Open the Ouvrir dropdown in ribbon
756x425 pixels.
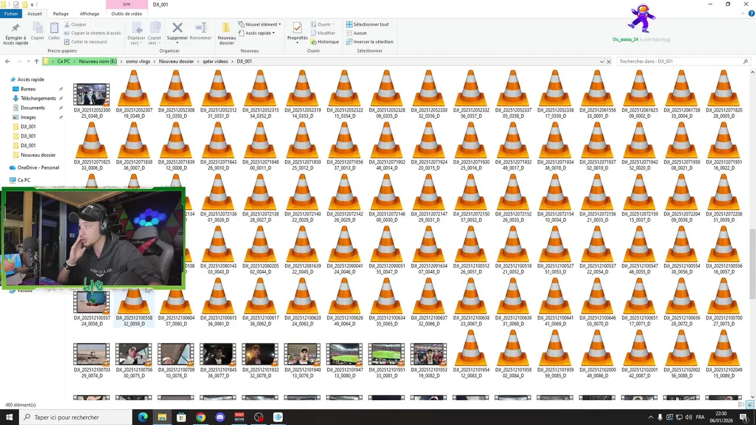click(322, 24)
